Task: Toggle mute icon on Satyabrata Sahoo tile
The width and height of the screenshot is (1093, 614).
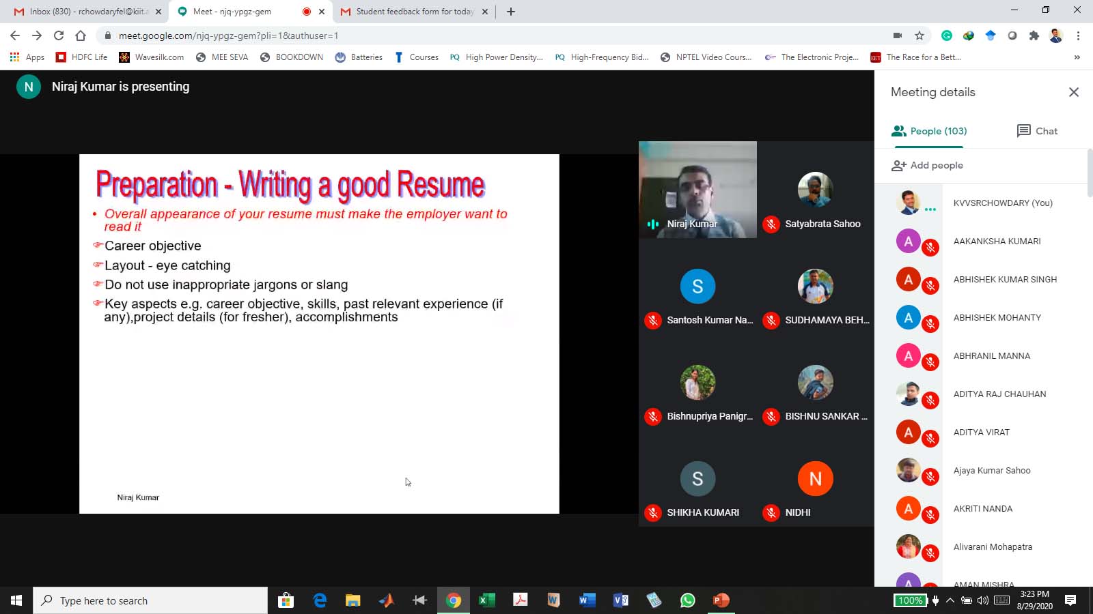Action: pyautogui.click(x=771, y=224)
